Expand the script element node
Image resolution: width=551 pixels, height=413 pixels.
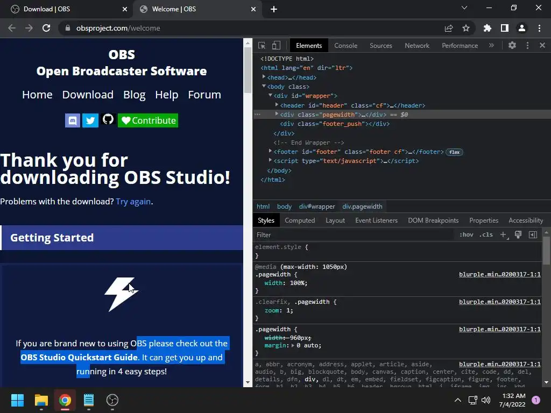(270, 160)
